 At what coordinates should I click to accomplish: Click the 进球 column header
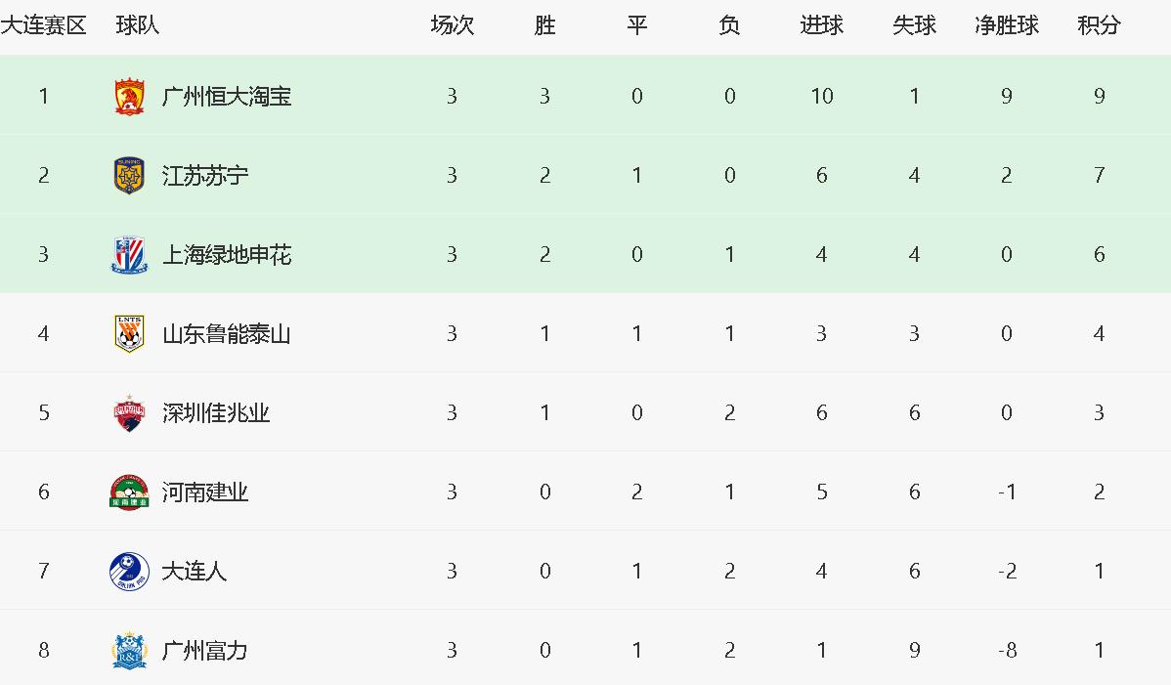pos(821,26)
